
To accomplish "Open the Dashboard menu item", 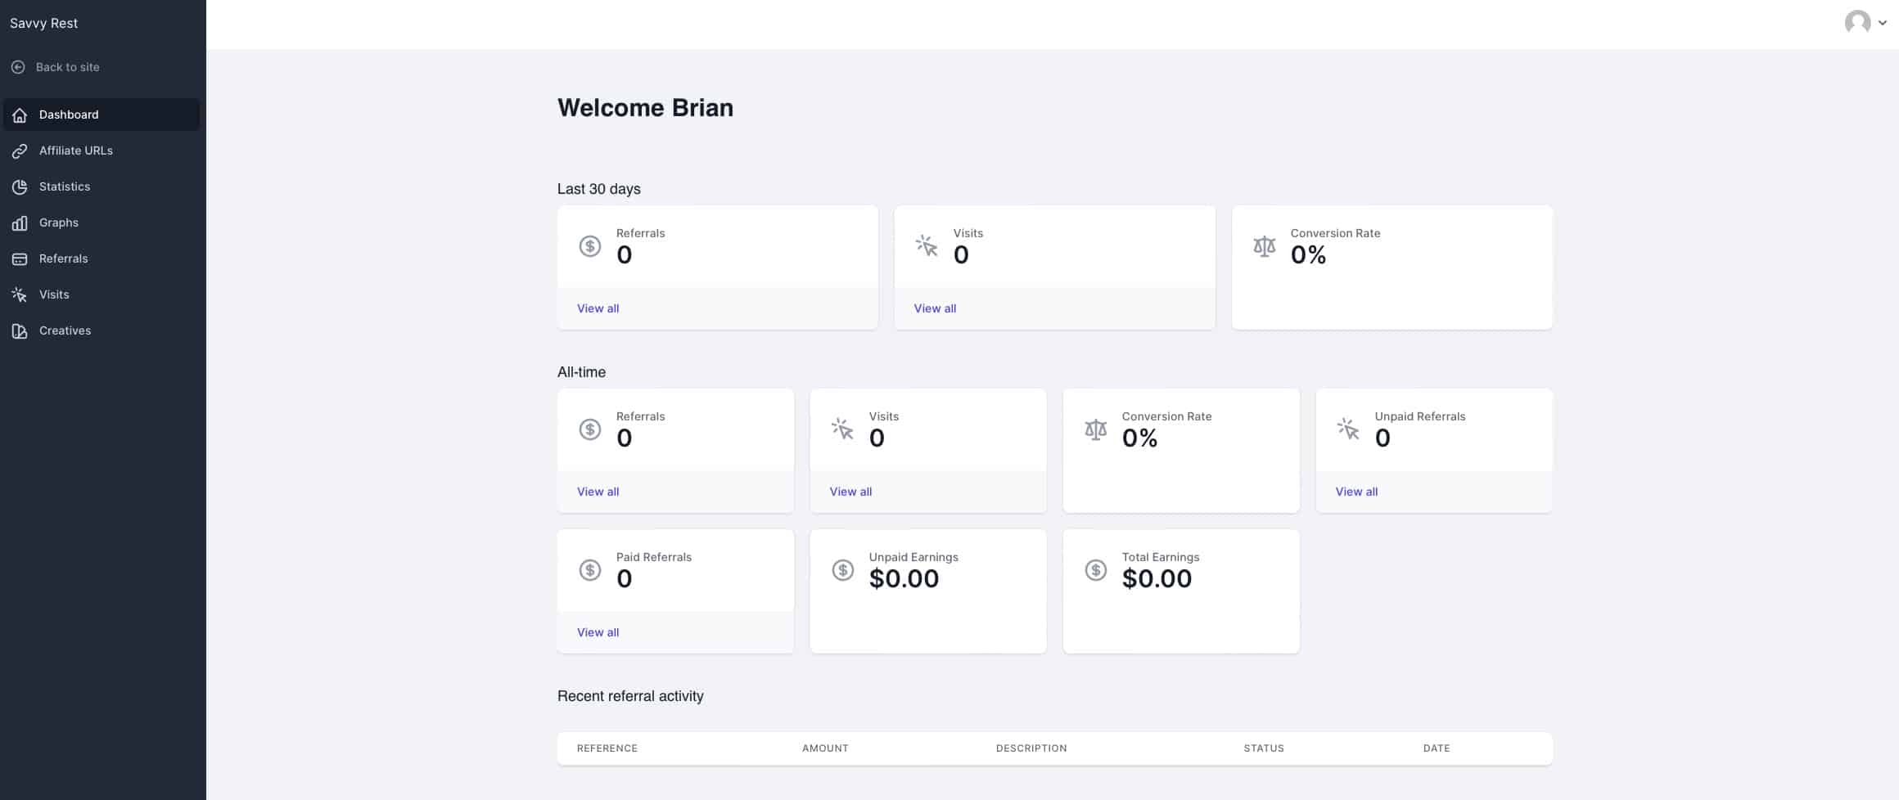I will (101, 115).
